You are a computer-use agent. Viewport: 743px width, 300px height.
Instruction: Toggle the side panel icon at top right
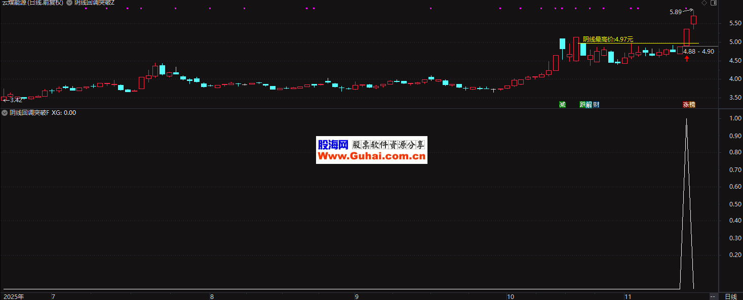click(x=713, y=3)
